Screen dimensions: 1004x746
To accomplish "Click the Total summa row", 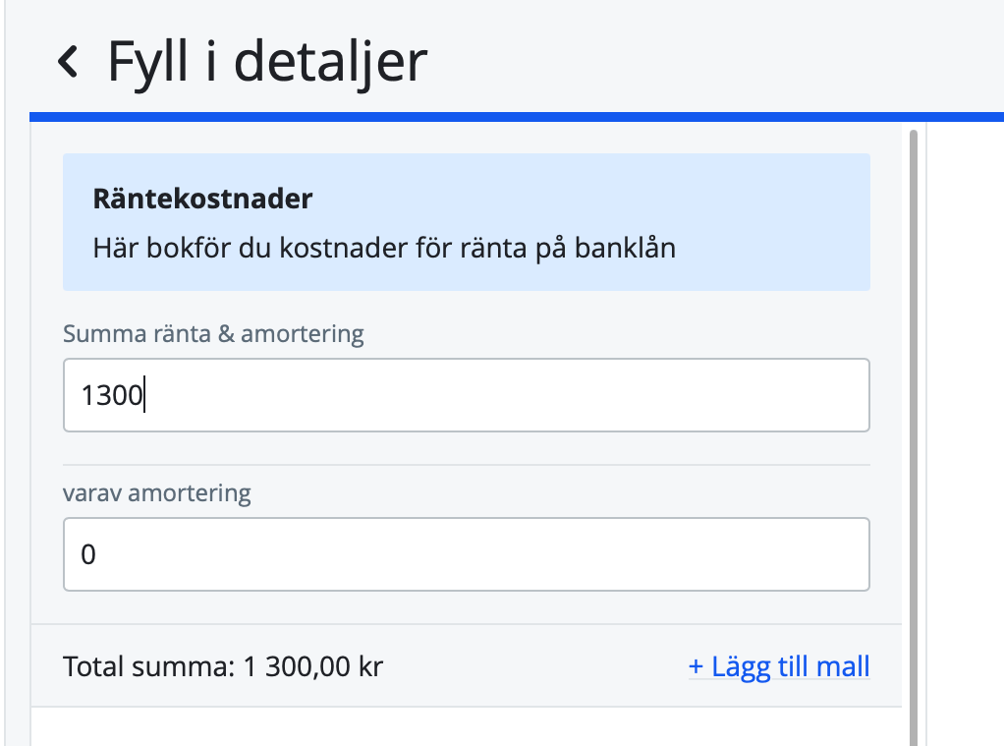I will click(222, 666).
